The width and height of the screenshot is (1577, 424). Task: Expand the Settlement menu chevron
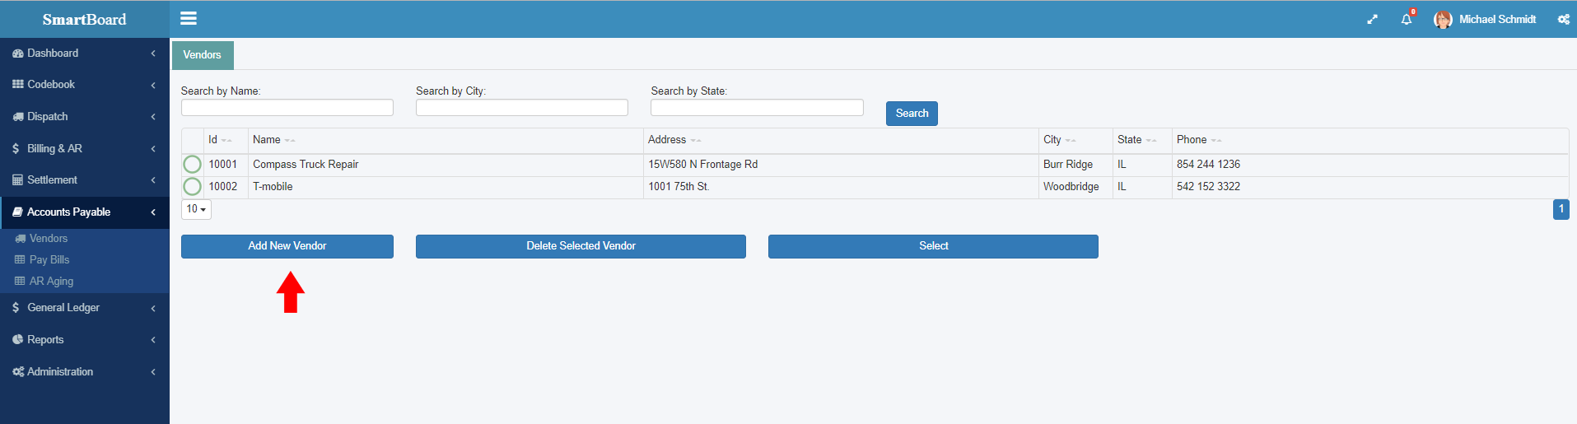point(153,180)
